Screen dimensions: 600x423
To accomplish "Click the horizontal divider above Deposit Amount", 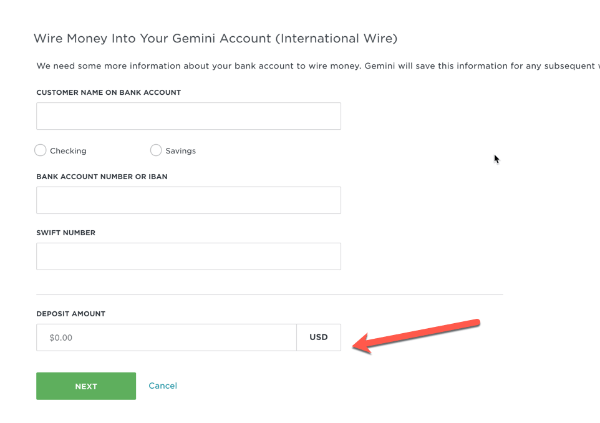I will 269,294.
